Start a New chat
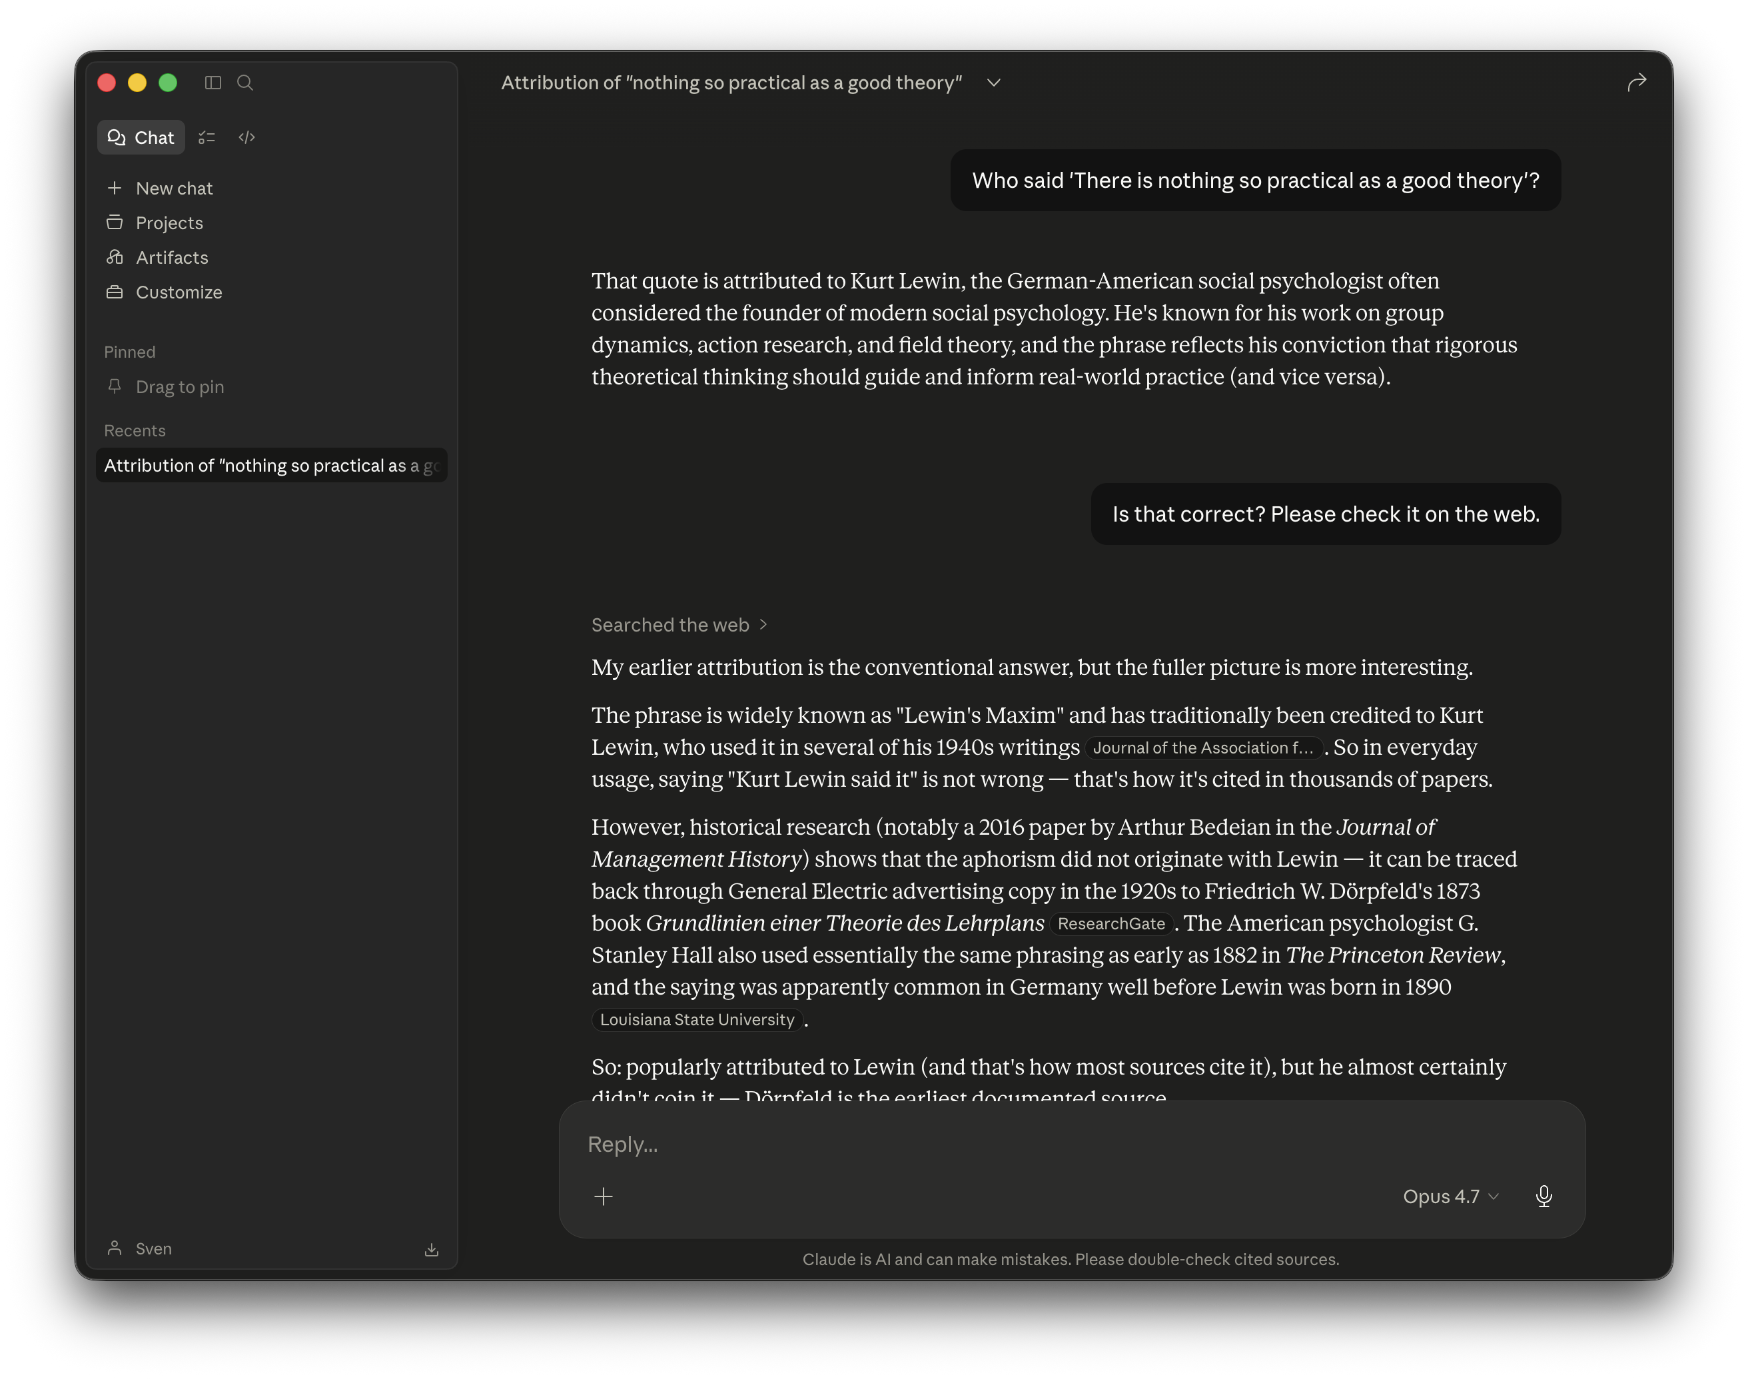This screenshot has width=1748, height=1379. pos(175,187)
